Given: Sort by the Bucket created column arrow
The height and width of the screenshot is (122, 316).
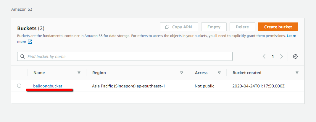Looking at the screenshot, I should [297, 73].
